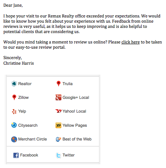Select the Realtor text label
This screenshot has width=166, height=168.
pyautogui.click(x=25, y=84)
